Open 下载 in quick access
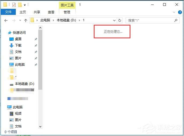The width and height of the screenshot is (184, 136). [18, 45]
